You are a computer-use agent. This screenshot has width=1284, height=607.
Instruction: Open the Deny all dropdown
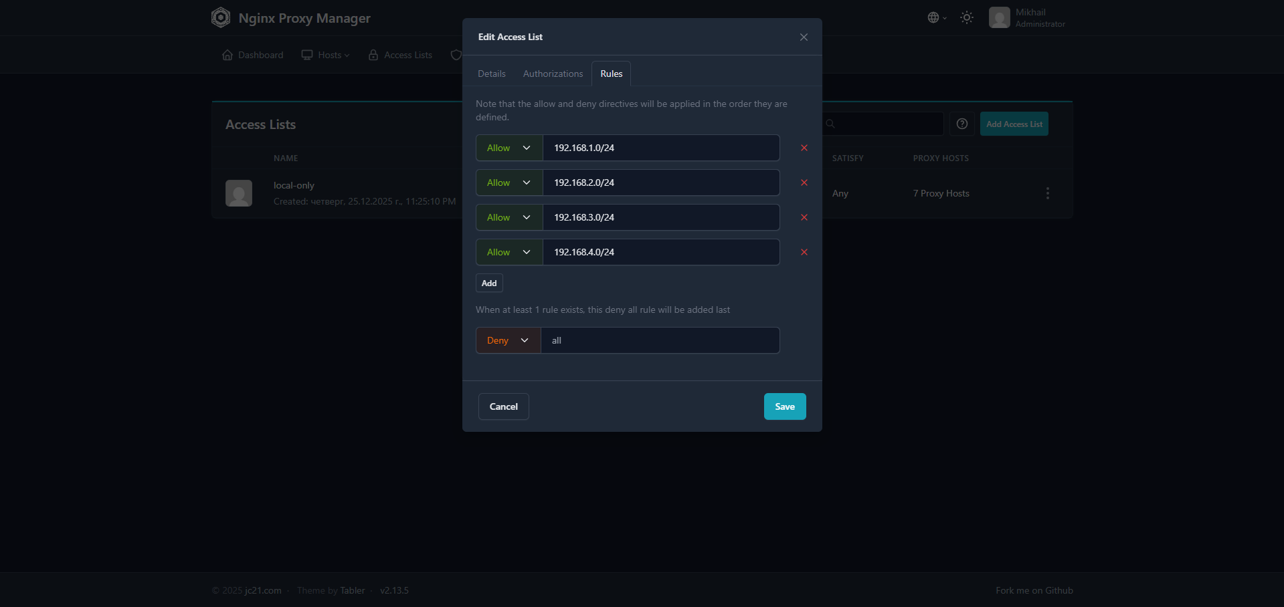coord(508,340)
